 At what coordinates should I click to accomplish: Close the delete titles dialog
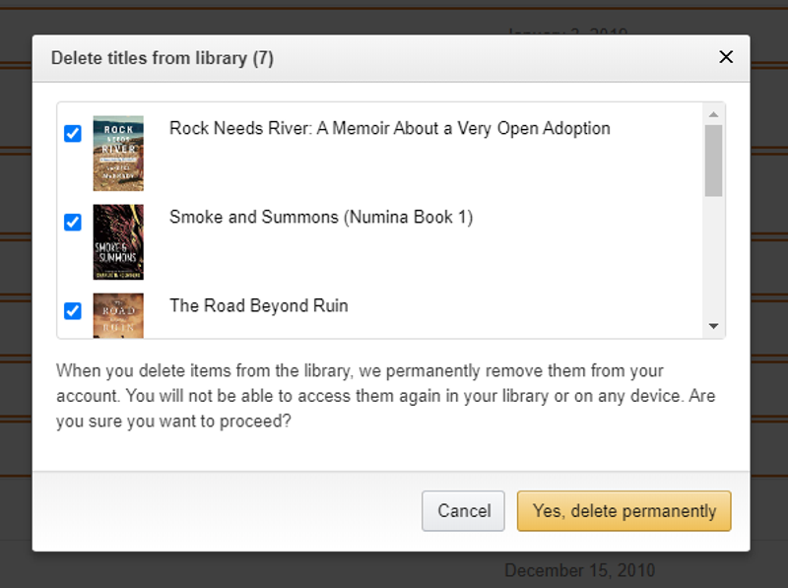tap(726, 57)
